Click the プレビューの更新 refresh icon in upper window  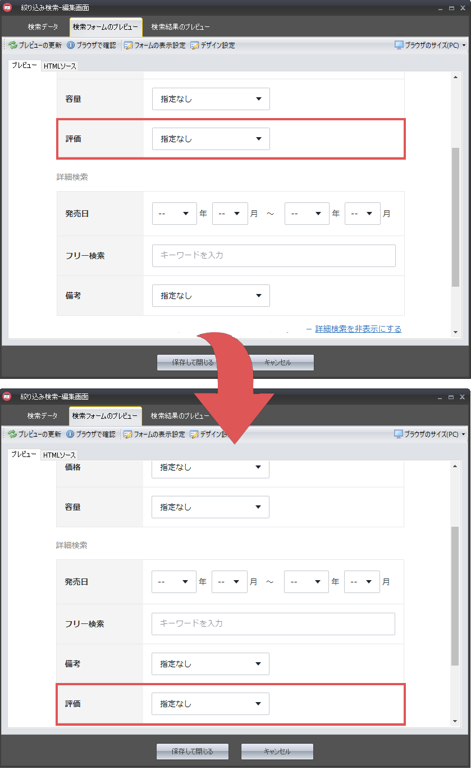[13, 46]
